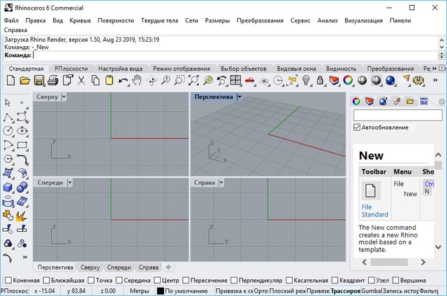Click the Save diskette icon

(40, 82)
